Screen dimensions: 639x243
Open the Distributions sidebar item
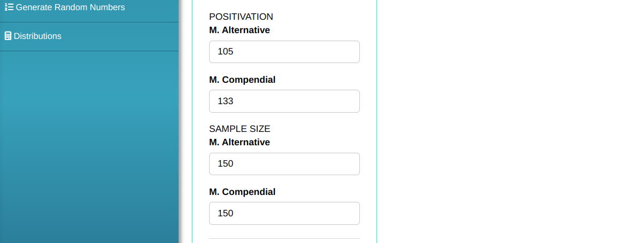37,36
